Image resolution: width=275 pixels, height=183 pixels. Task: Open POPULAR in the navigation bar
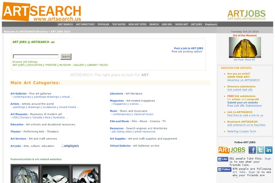pos(104,24)
